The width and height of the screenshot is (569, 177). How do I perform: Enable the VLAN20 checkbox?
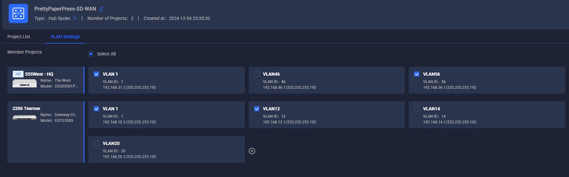pos(96,143)
